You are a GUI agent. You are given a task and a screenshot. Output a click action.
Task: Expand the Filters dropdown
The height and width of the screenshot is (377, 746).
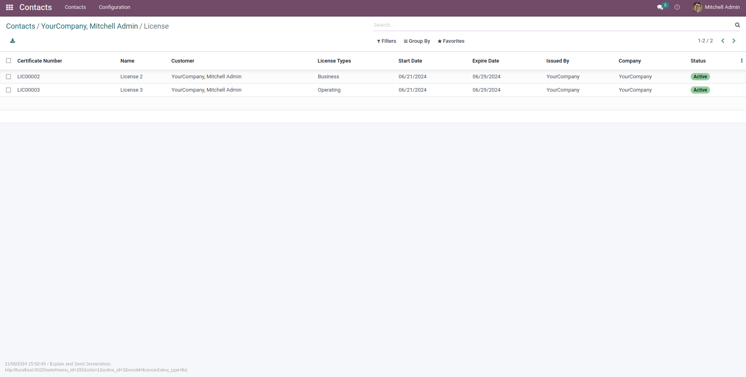(386, 41)
